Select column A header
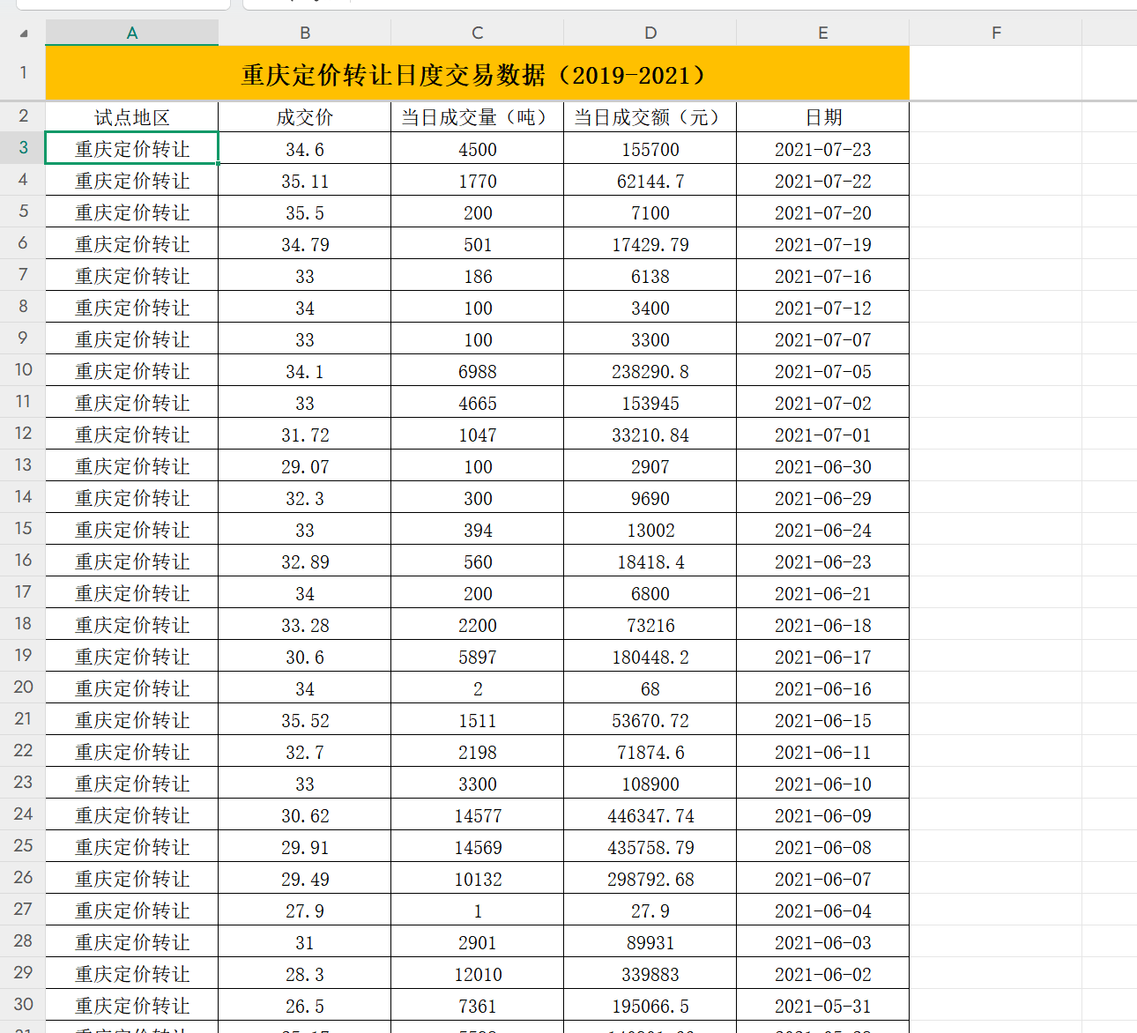This screenshot has height=1033, width=1137. (132, 33)
